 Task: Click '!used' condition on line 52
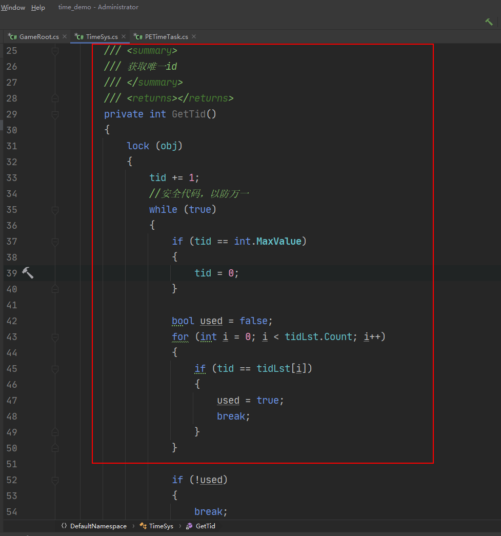point(209,480)
